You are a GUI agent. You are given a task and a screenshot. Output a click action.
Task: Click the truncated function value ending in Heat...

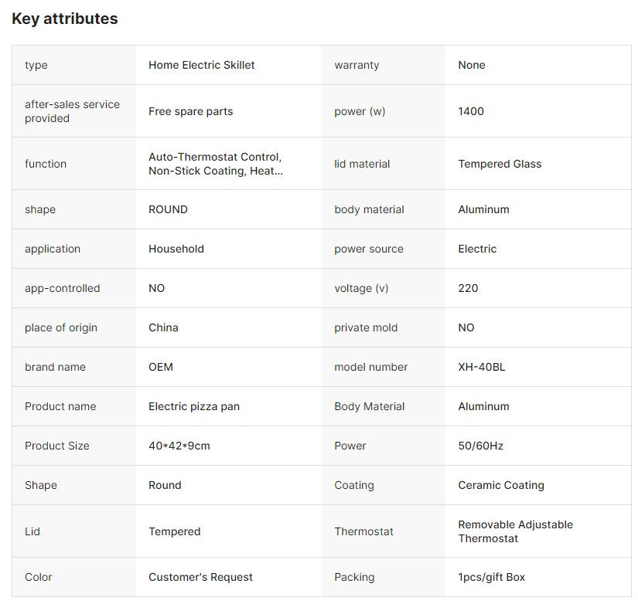[216, 164]
